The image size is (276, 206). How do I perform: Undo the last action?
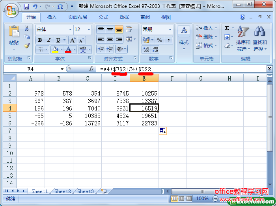[x=35, y=7]
